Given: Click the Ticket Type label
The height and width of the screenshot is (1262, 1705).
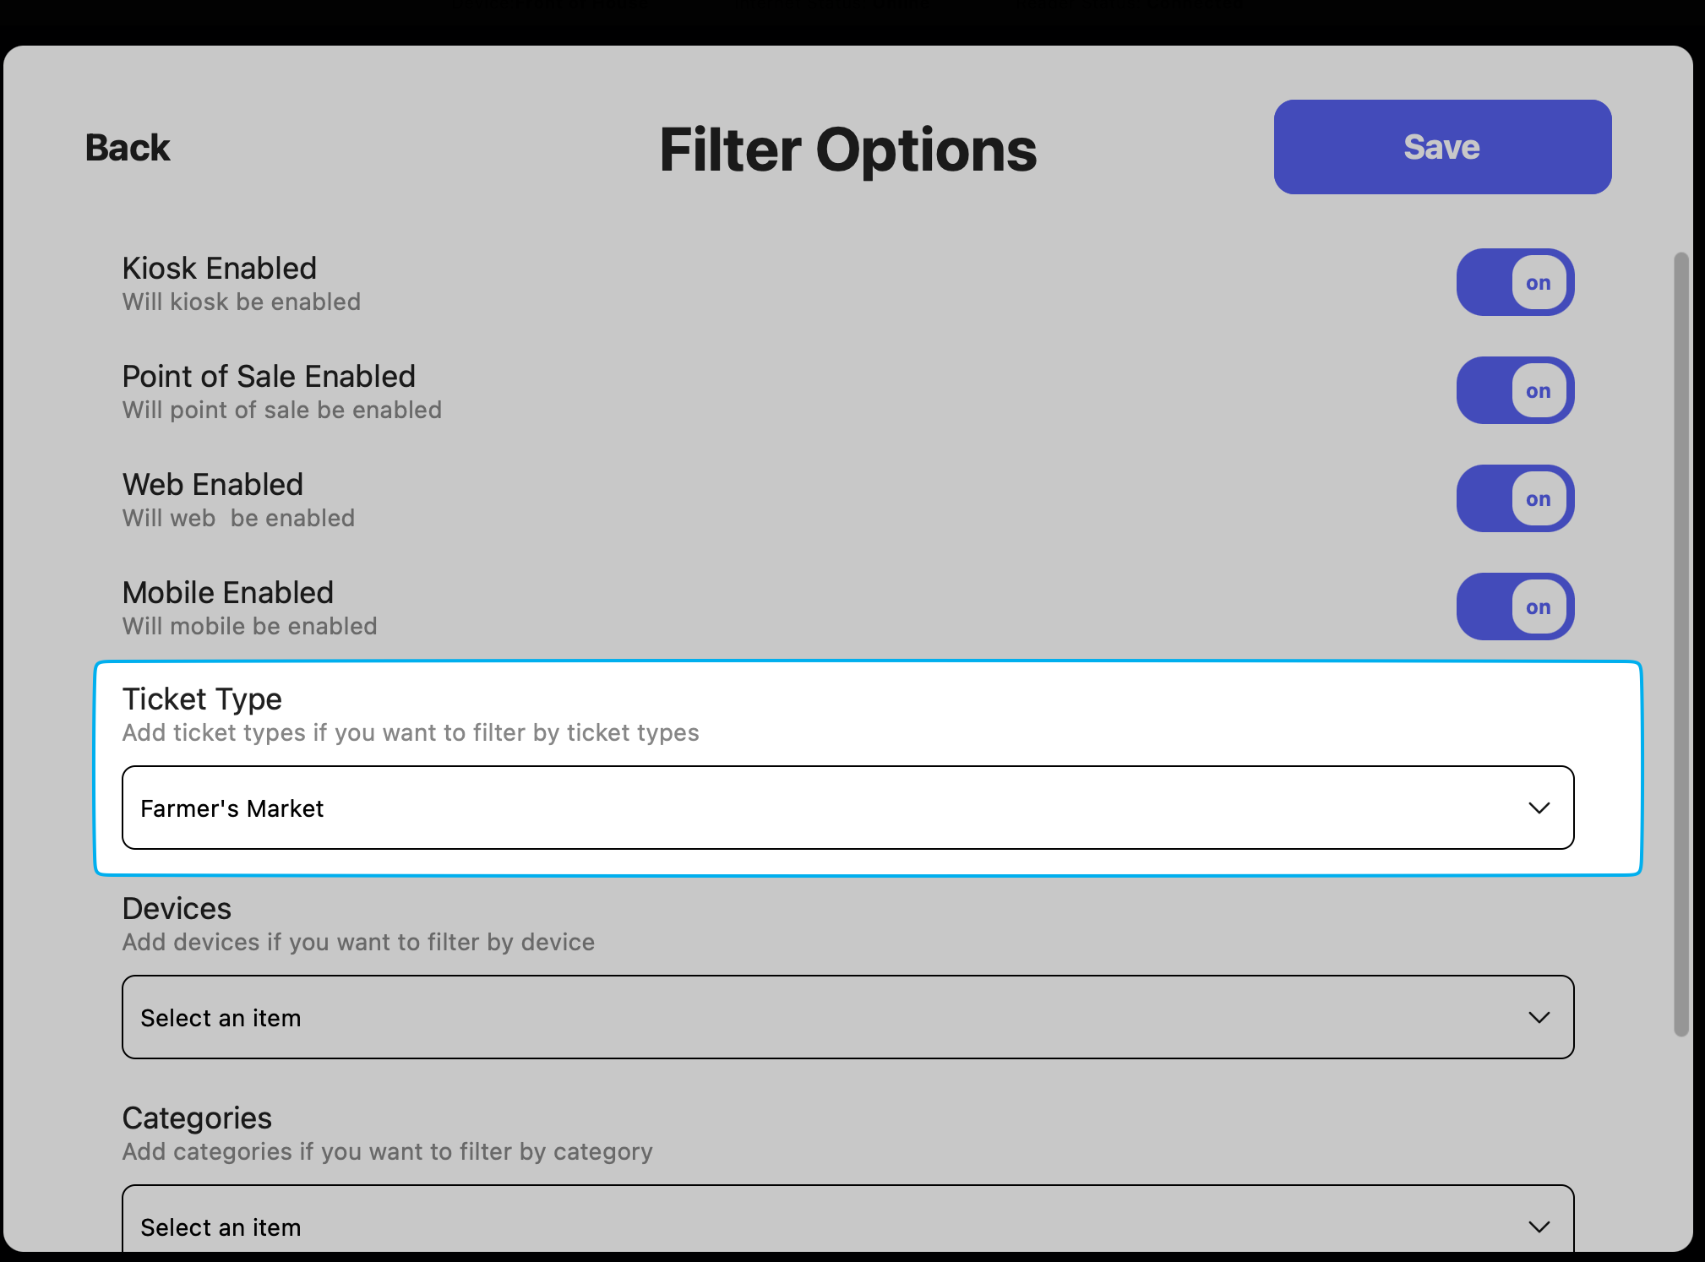Looking at the screenshot, I should click(x=202, y=699).
